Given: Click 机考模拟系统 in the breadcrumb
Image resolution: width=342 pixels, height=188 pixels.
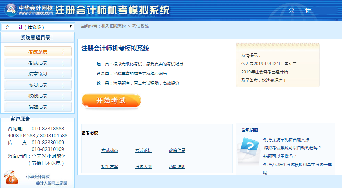Looking at the screenshot, I should pos(114,26).
